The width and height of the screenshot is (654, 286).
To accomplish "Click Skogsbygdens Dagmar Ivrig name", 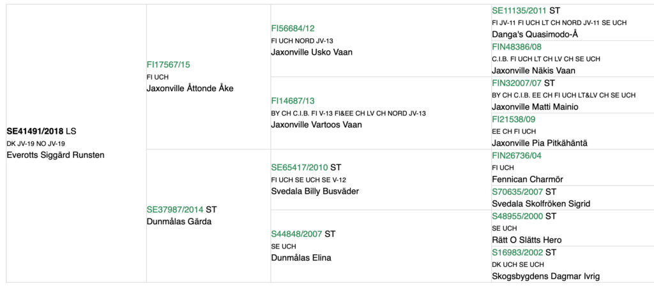I will pyautogui.click(x=545, y=276).
